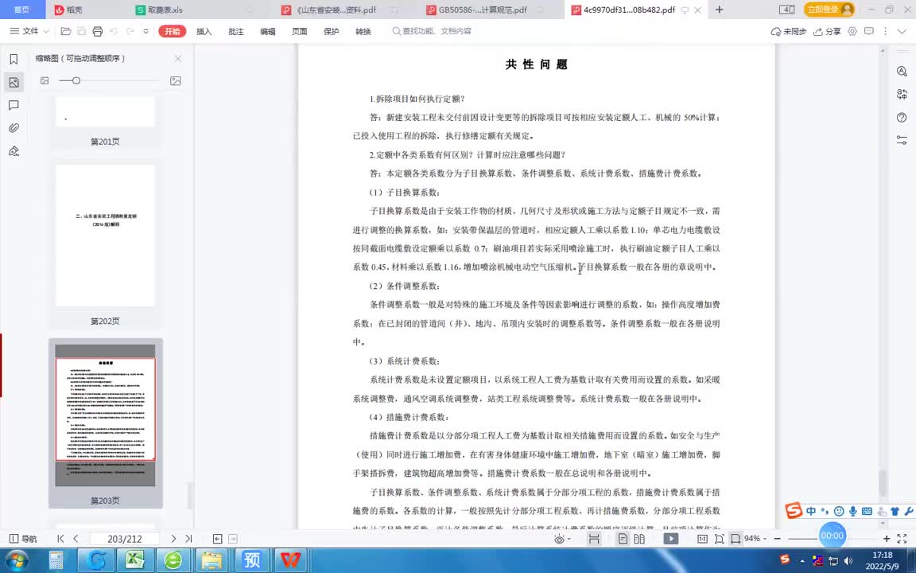
Task: Open the 94% zoom dropdown
Action: click(x=755, y=539)
